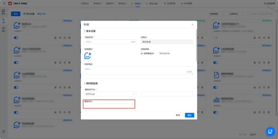278x139 pixels.
Task: Select the 同步知识库 radio option
Action: [x=158, y=54]
